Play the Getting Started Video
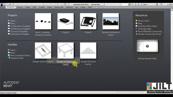173x97 pixels. pos(147,46)
